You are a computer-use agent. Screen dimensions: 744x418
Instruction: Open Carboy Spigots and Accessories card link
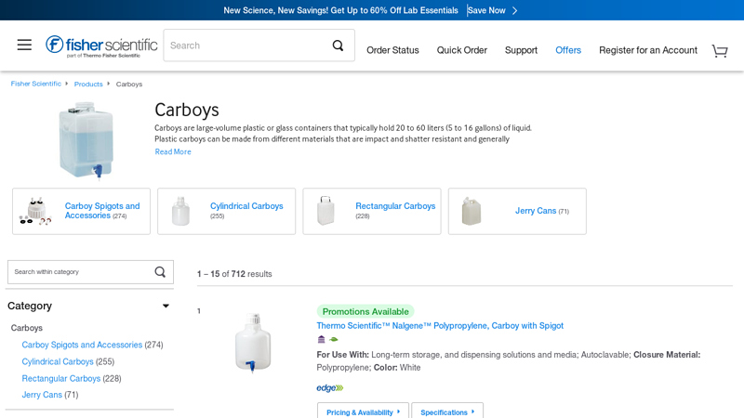tap(102, 211)
